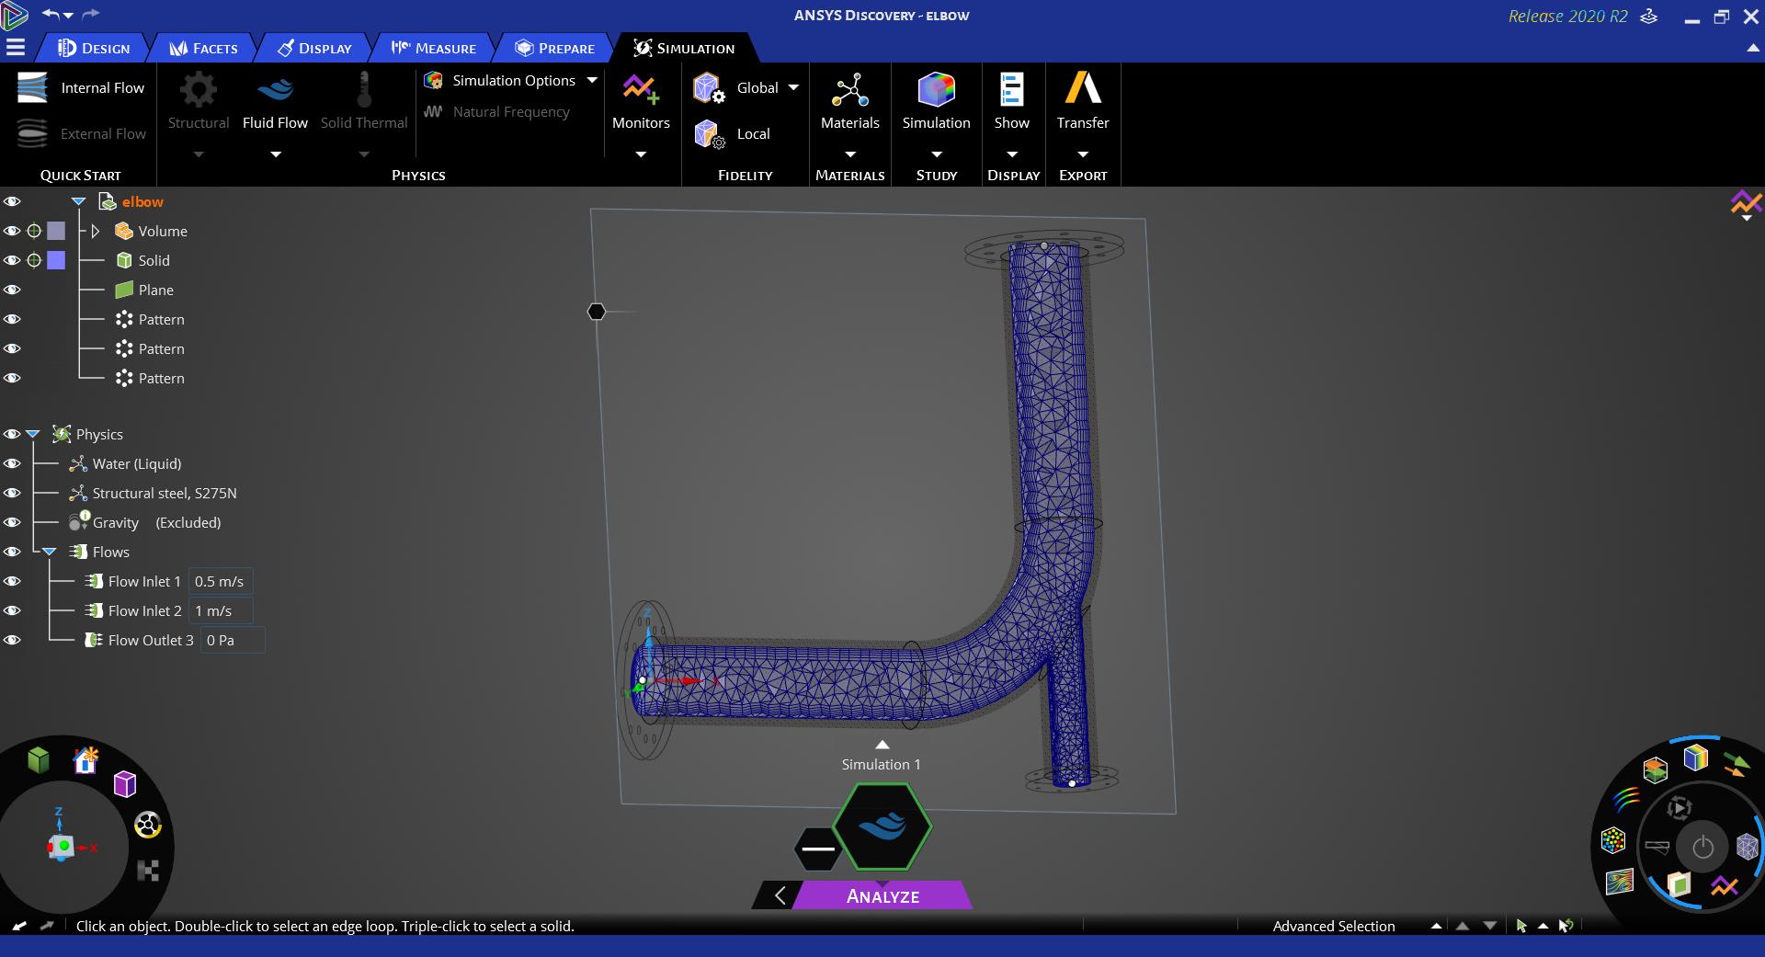Click the Simulation Options label

(x=514, y=81)
